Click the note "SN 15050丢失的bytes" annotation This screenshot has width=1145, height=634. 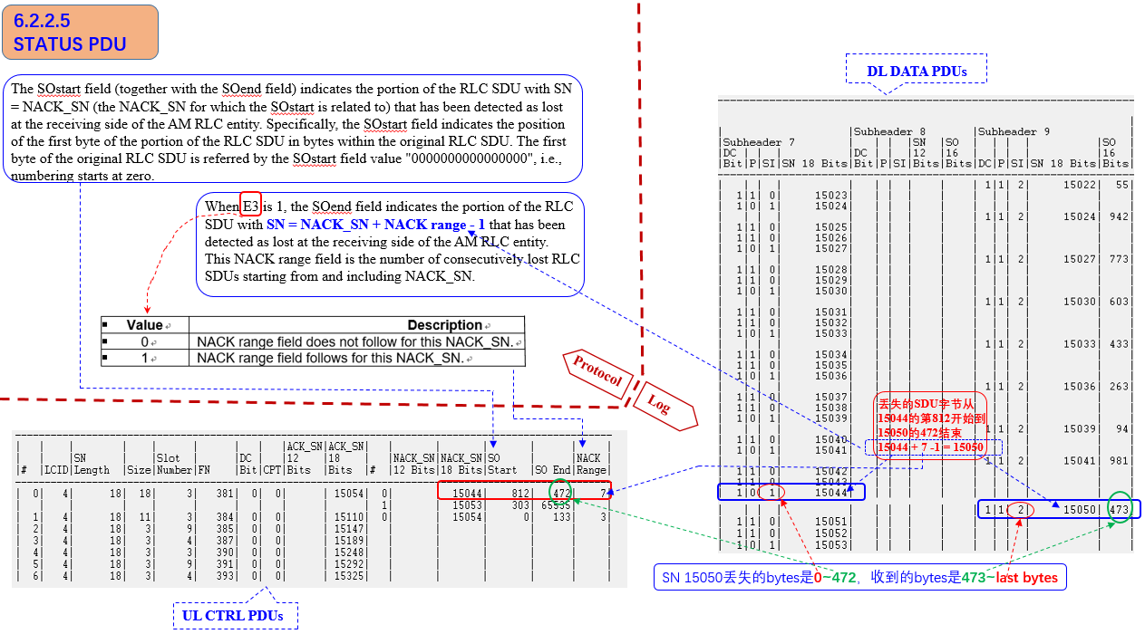pyautogui.click(x=859, y=576)
